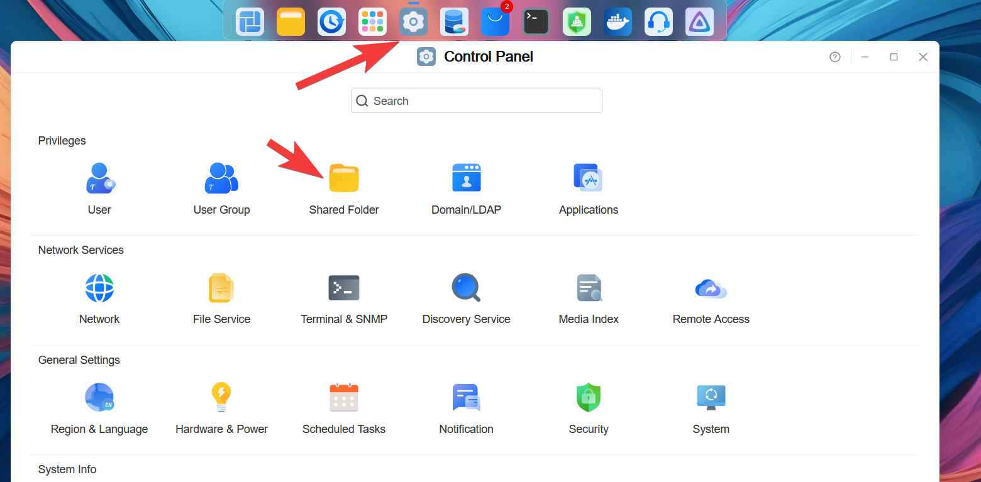The height and width of the screenshot is (482, 981).
Task: Launch Docker from the top dock
Action: [618, 22]
